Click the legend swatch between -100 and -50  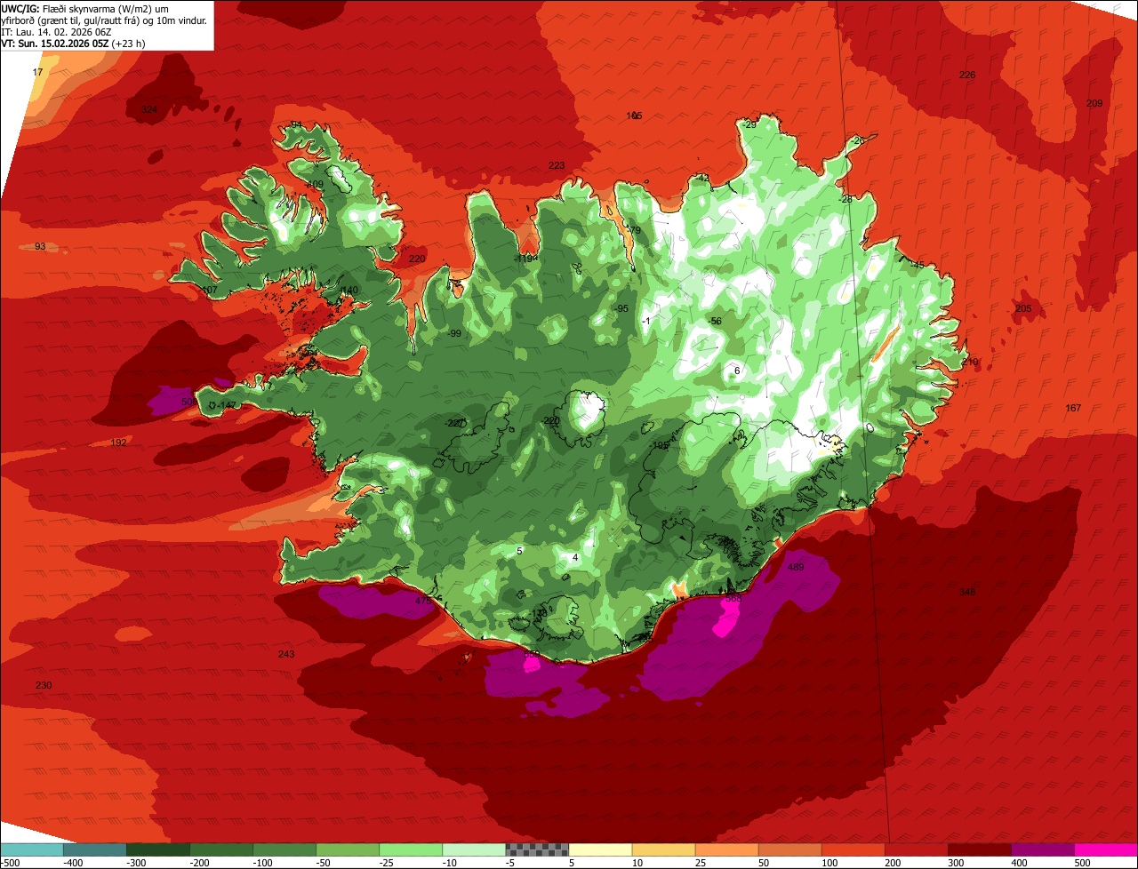284,849
